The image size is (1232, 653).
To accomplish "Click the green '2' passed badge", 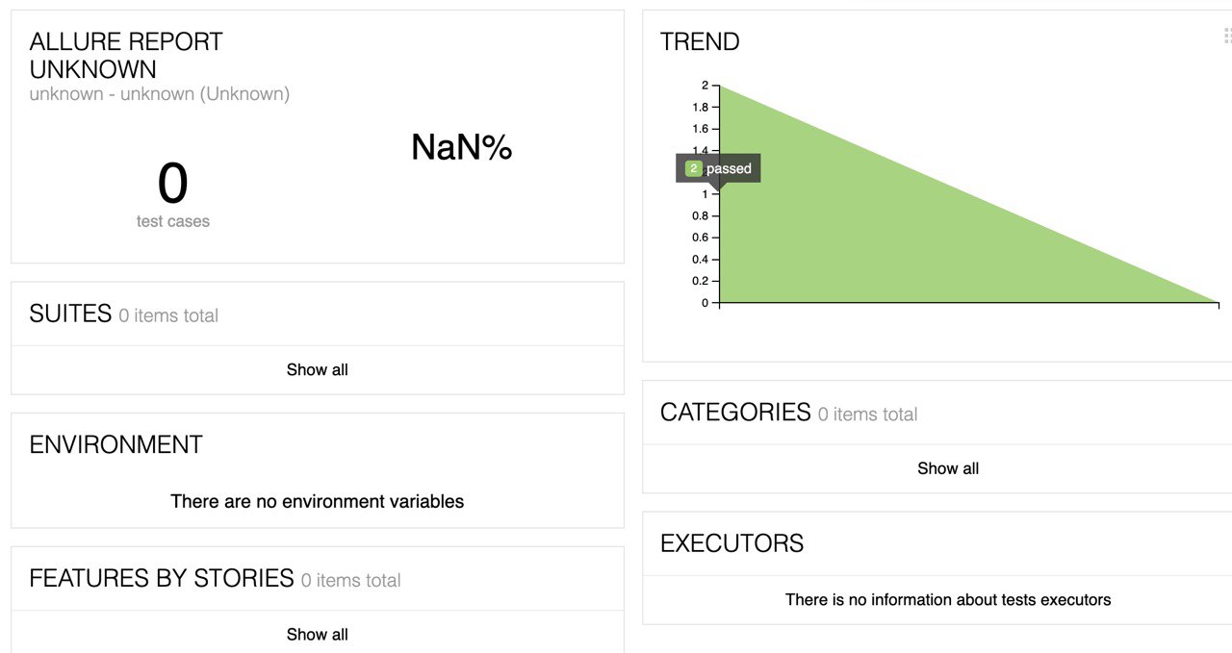I will 693,169.
